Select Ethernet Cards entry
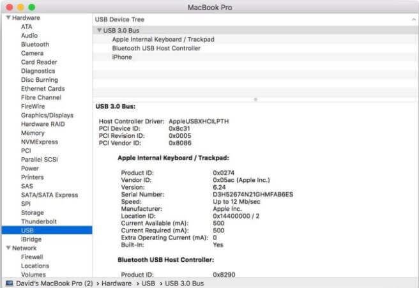This screenshot has height=288, width=419. click(43, 88)
